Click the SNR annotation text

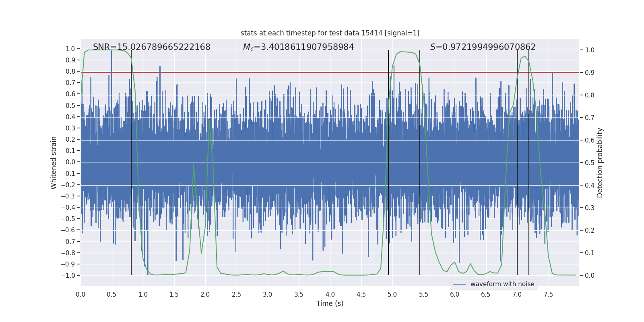[152, 47]
